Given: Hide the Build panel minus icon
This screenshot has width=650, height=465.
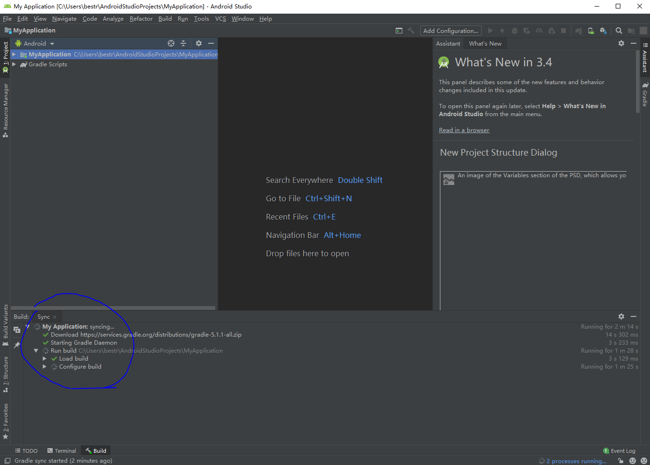Looking at the screenshot, I should point(634,316).
